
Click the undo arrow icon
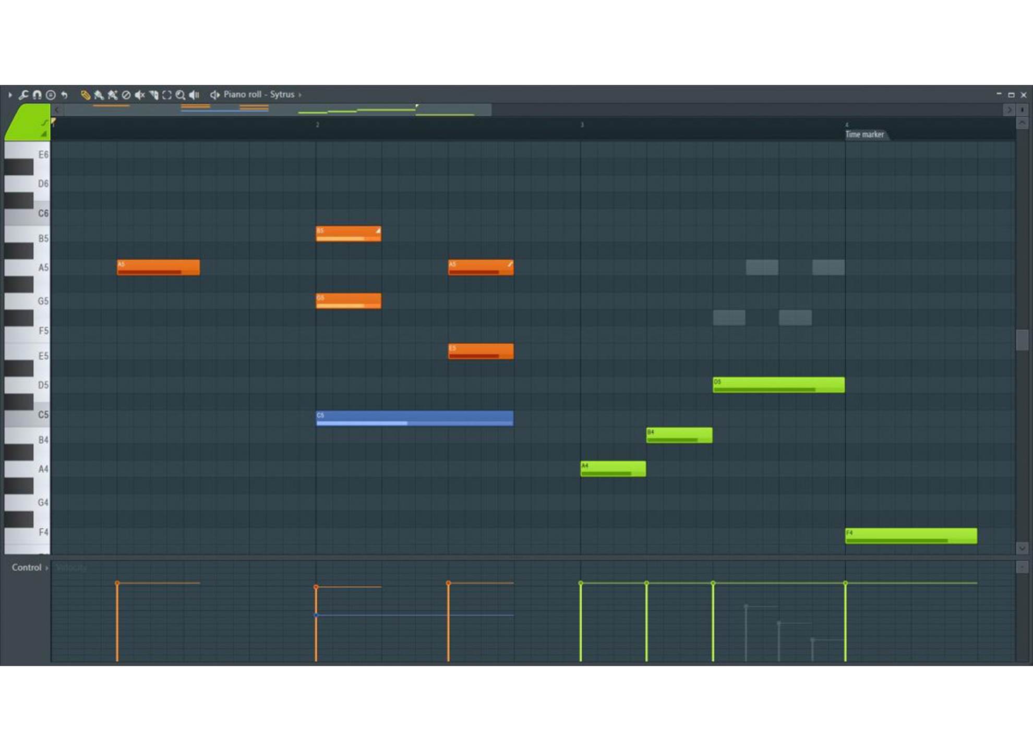pyautogui.click(x=64, y=95)
